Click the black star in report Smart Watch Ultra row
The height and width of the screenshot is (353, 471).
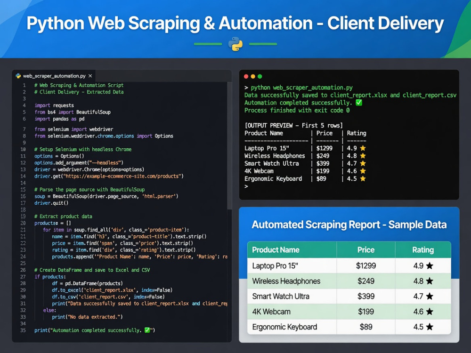pyautogui.click(x=430, y=296)
